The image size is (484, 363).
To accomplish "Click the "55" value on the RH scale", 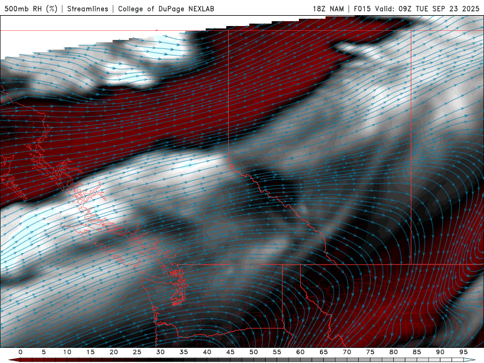I will pyautogui.click(x=276, y=352).
